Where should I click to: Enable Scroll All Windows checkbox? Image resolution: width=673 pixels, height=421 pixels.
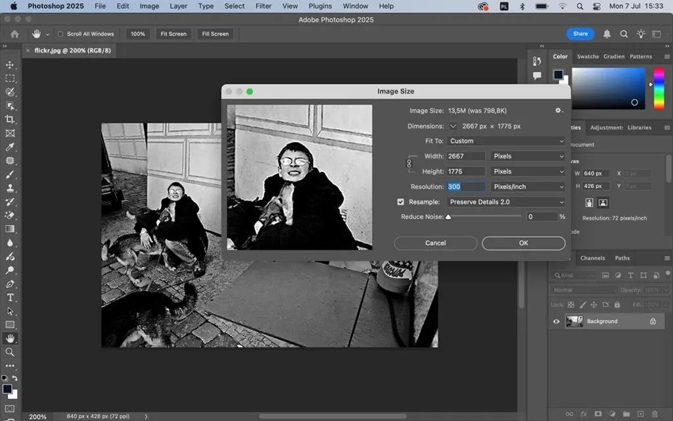pyautogui.click(x=60, y=34)
